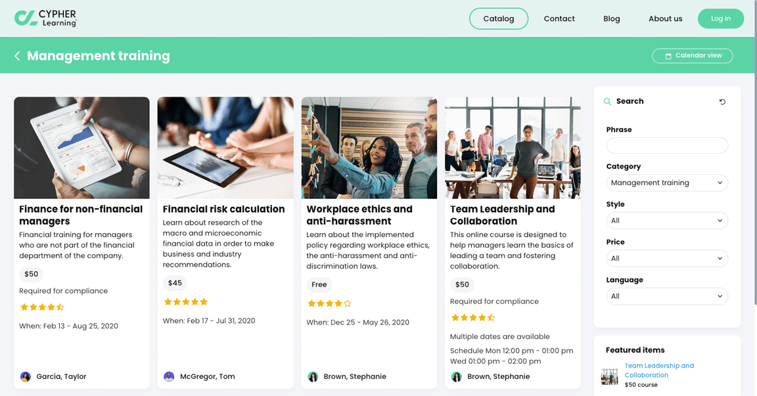Open the Category dropdown
757x396 pixels.
[667, 183]
